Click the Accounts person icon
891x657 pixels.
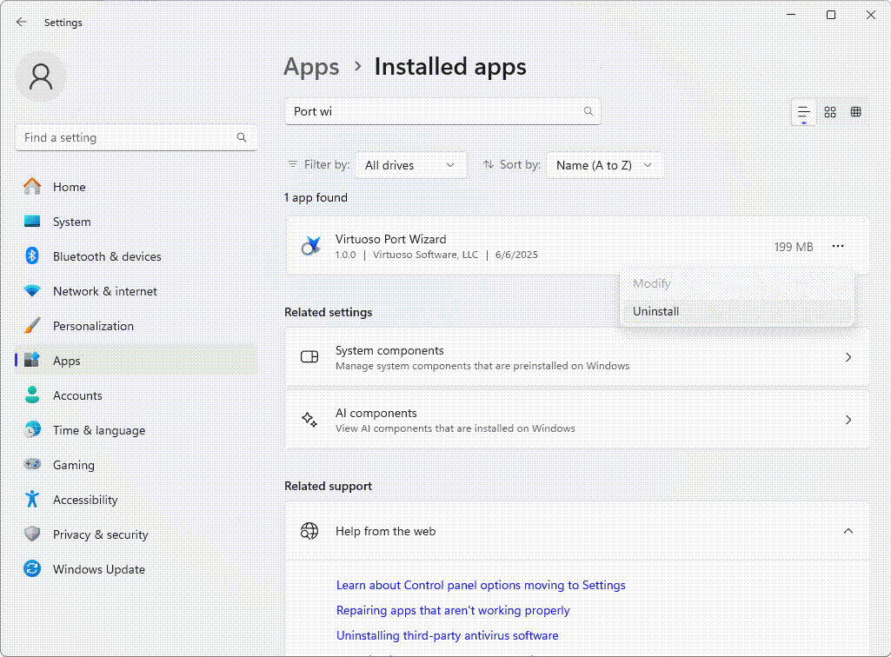coord(32,395)
